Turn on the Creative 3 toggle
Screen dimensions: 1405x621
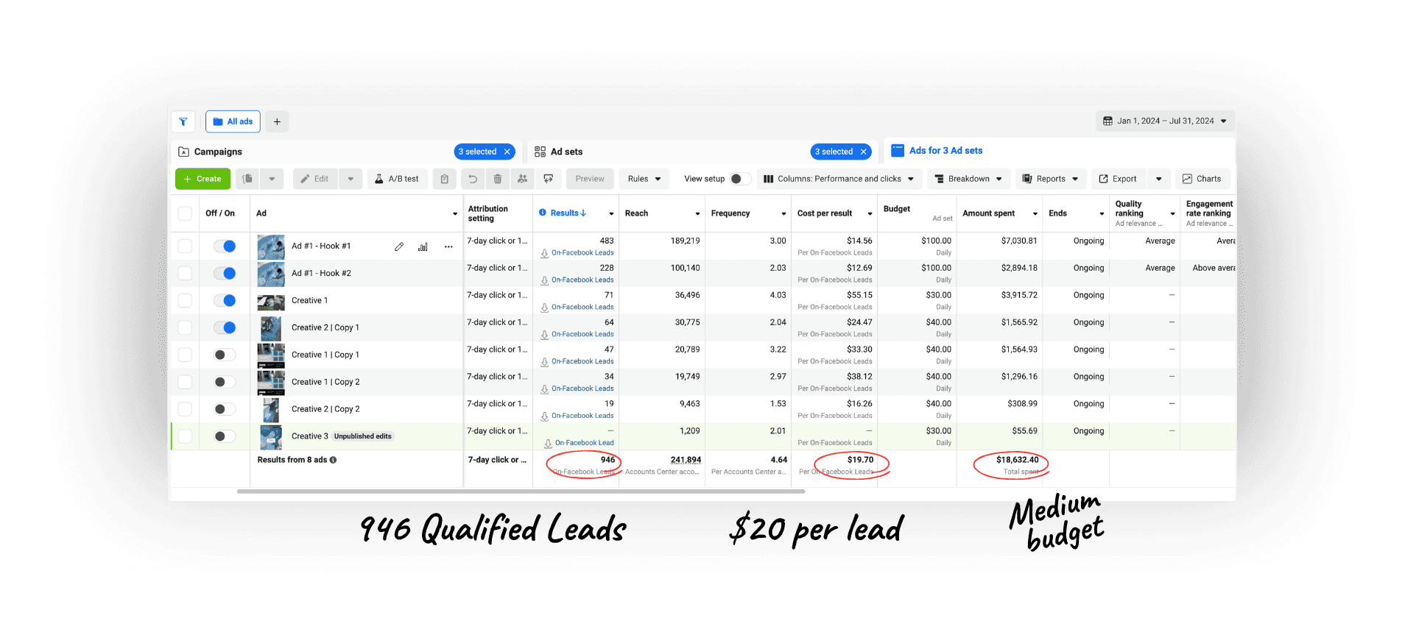[225, 436]
